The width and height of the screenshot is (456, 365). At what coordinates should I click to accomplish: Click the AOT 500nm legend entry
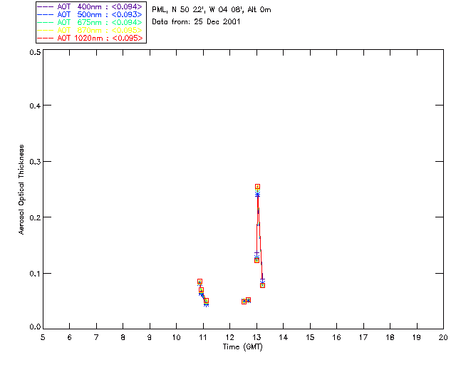coord(90,14)
